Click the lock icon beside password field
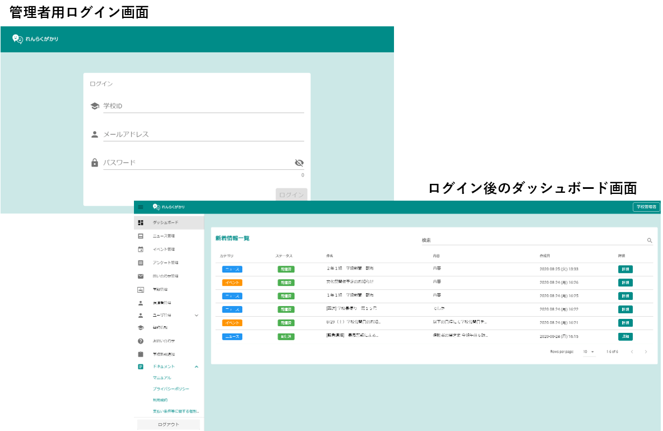This screenshot has height=431, width=663. (x=95, y=163)
